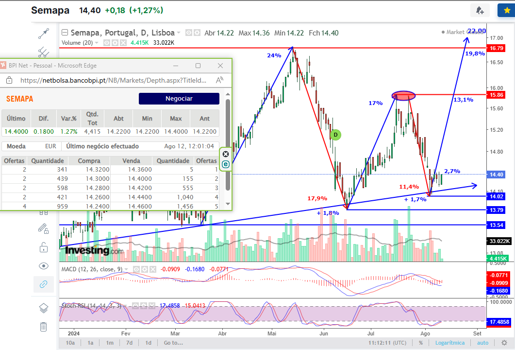Toggle the sync drawings link icon
Viewport: 515px width, 350px height.
(44, 284)
